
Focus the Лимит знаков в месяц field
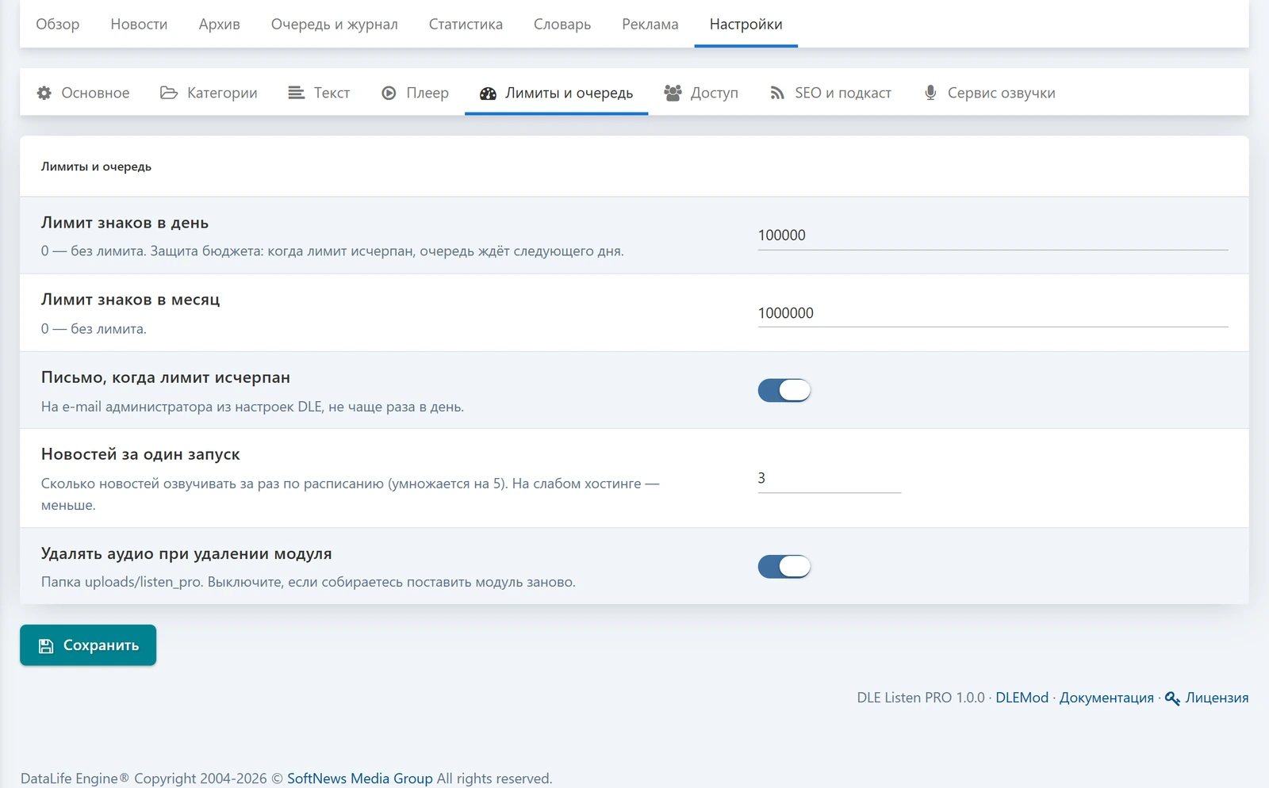993,313
